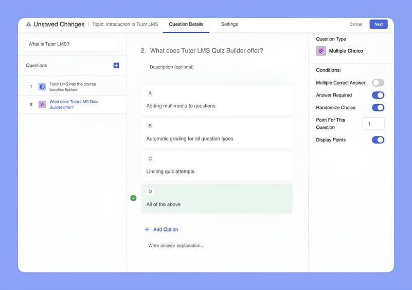The image size is (412, 290).
Task: Click the Conditions: label
Action: tap(329, 70)
